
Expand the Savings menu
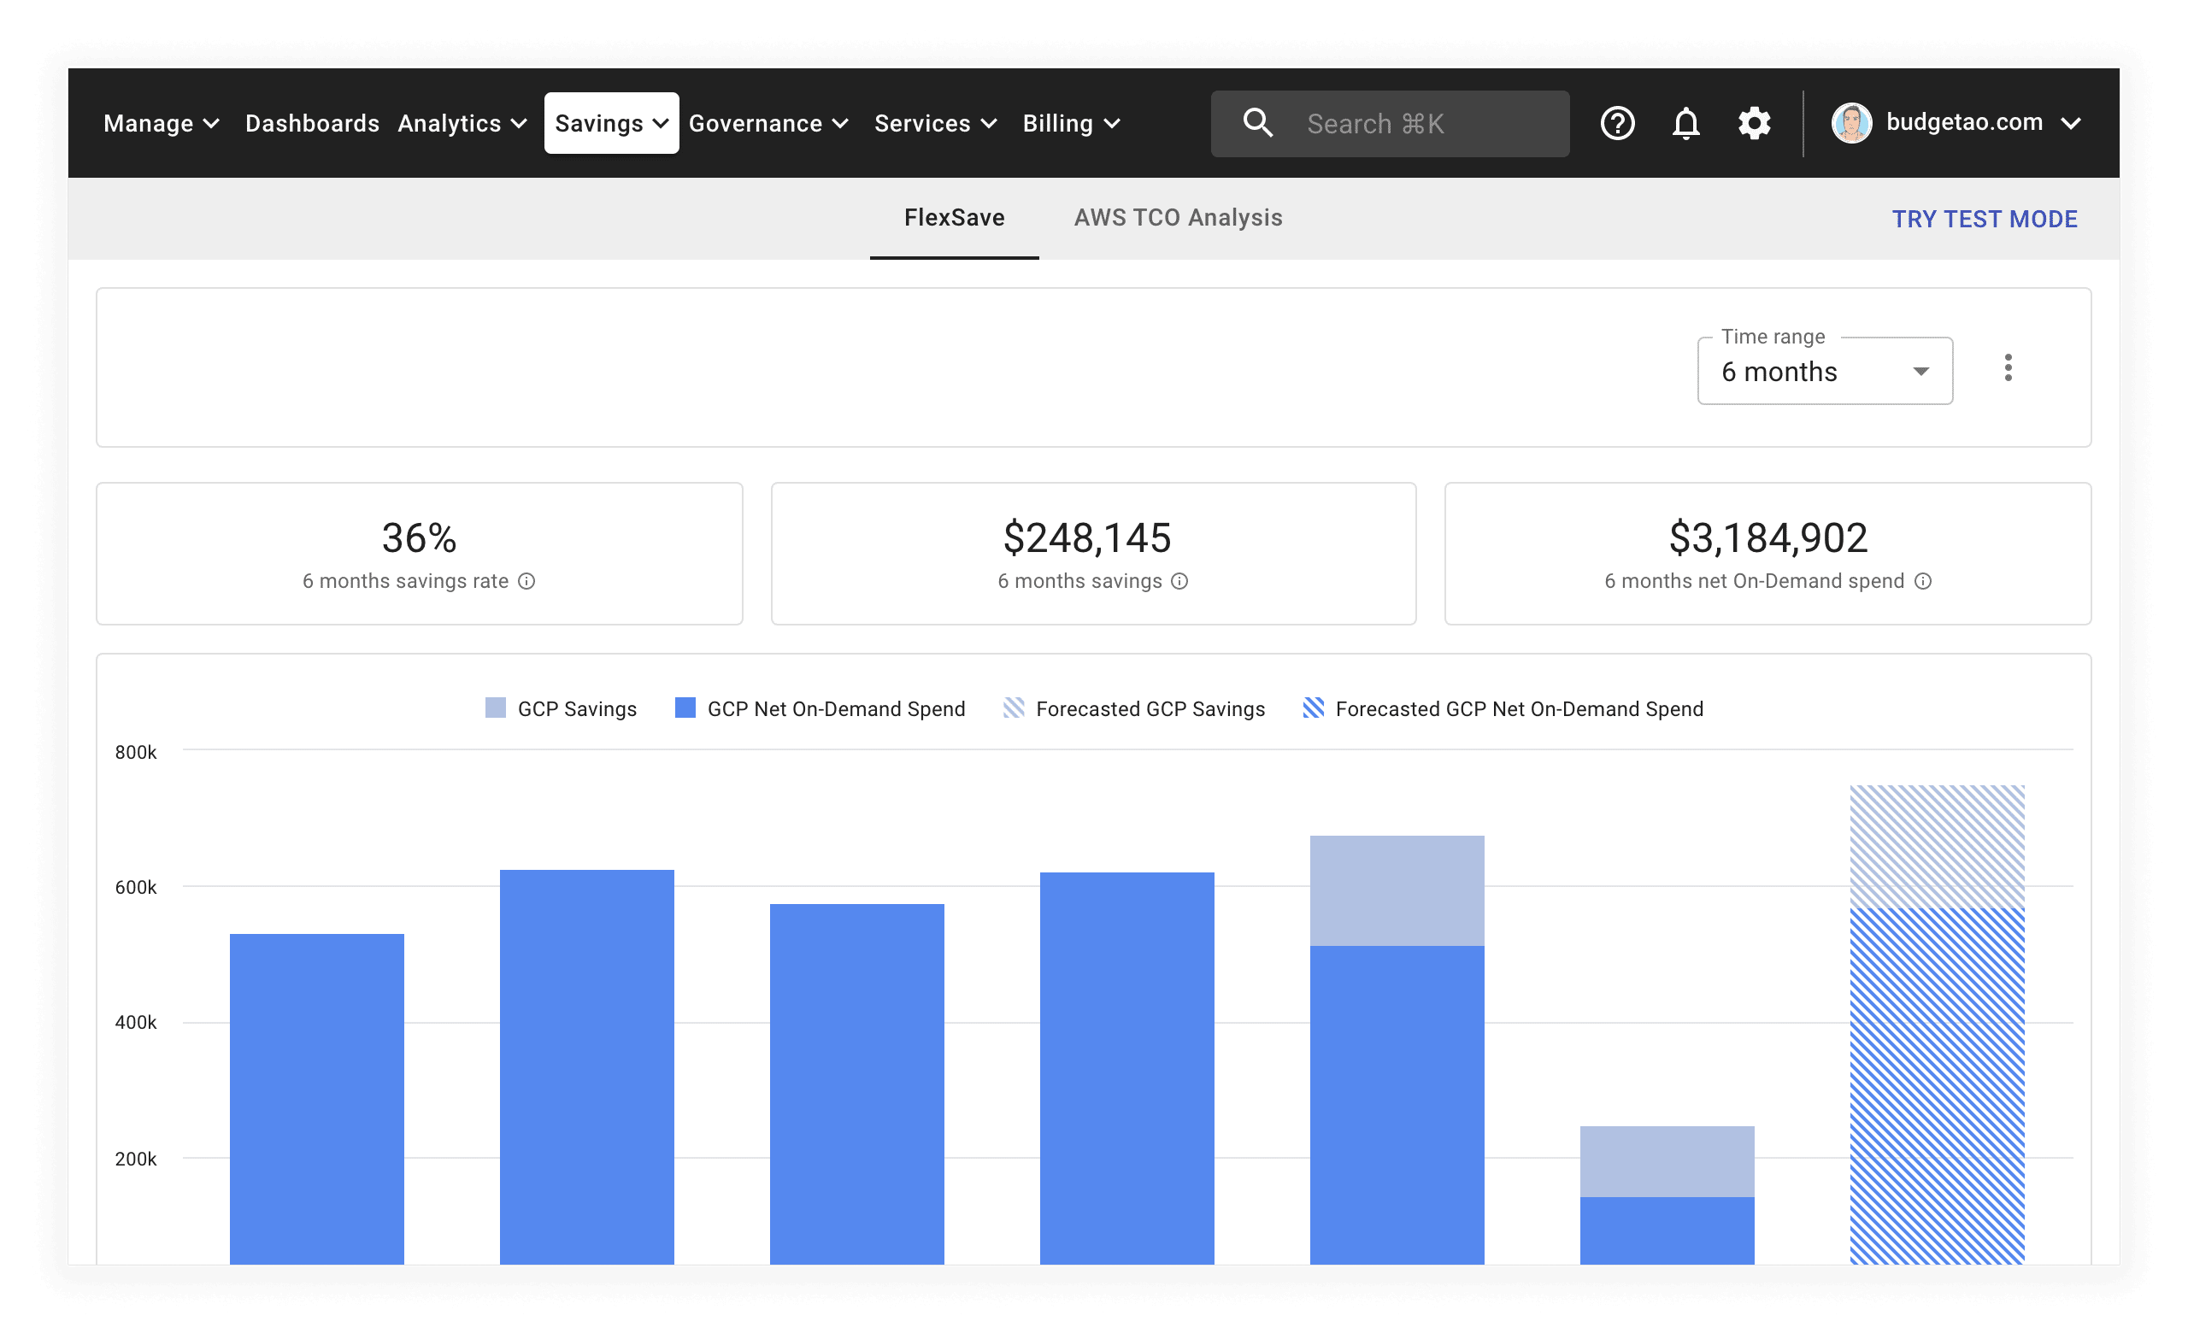tap(611, 123)
